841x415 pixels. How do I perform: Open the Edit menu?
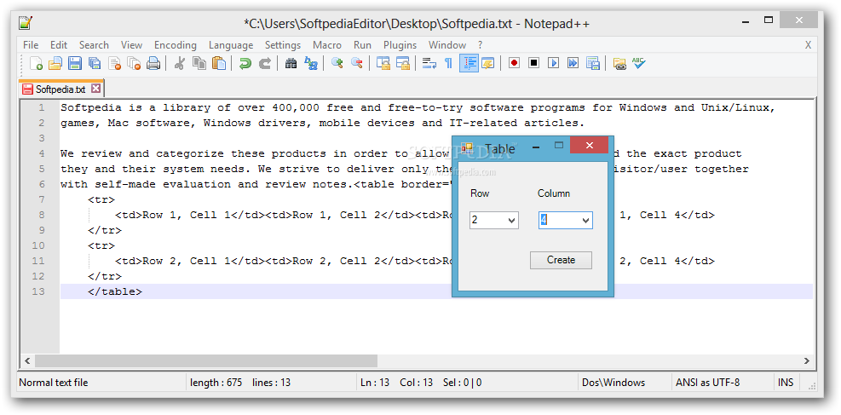pos(59,45)
